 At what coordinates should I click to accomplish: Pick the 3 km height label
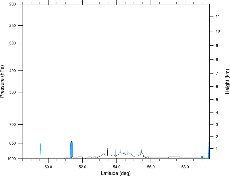[x=217, y=125]
